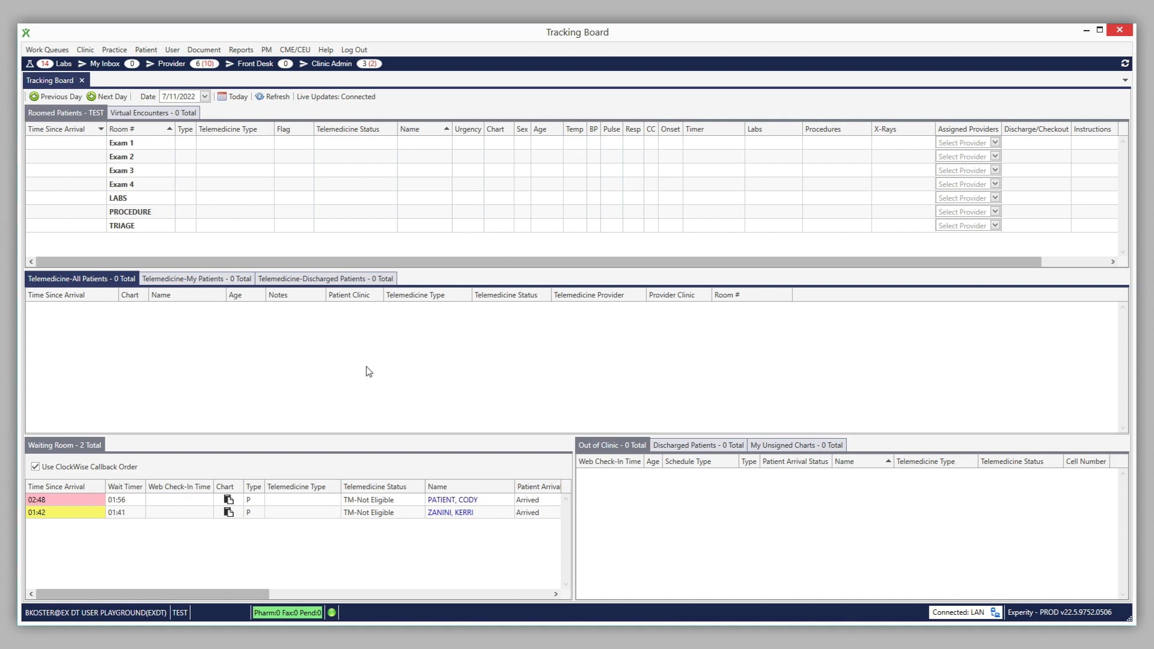Open the Today calendar icon
This screenshot has height=649, width=1154.
[x=222, y=96]
